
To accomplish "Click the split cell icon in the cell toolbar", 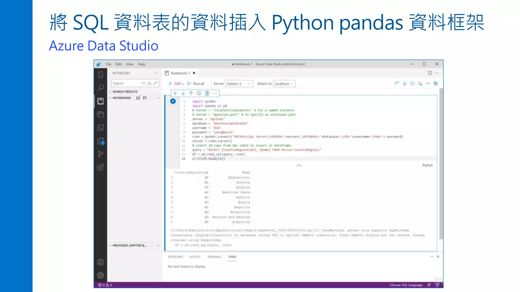I will (199, 93).
